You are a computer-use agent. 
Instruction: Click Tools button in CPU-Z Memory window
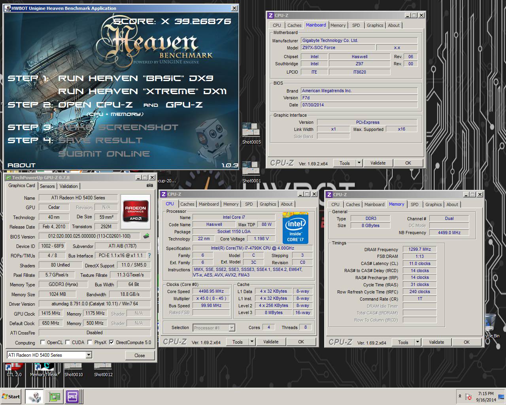[403, 343]
